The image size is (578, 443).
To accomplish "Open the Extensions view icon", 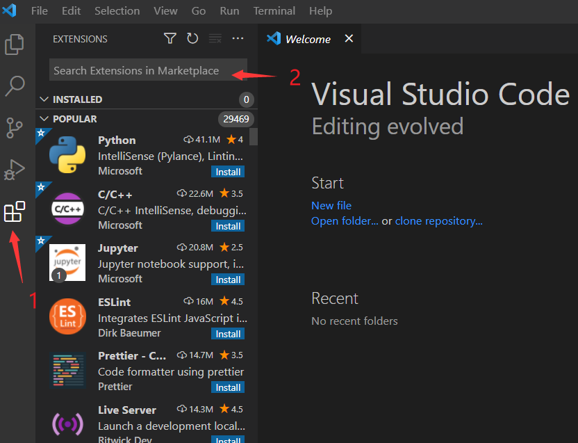I will tap(15, 211).
